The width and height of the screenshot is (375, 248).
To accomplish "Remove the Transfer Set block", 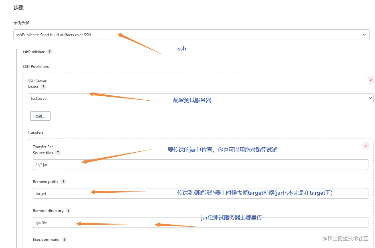I will (366, 146).
